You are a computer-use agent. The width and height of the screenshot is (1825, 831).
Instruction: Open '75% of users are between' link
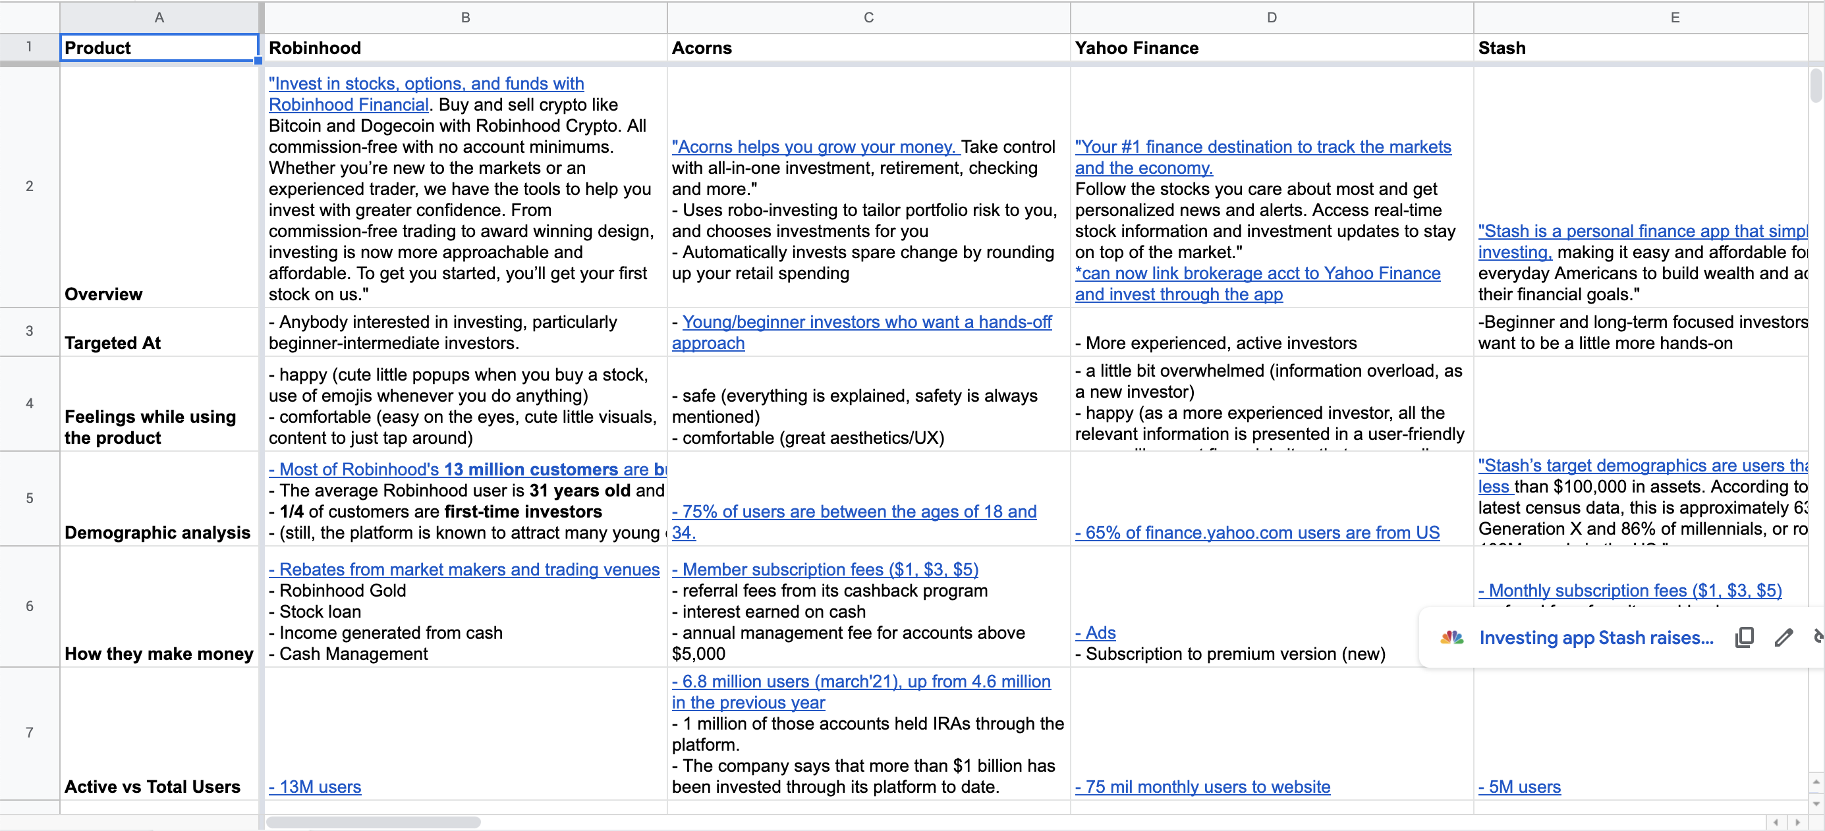click(x=854, y=522)
